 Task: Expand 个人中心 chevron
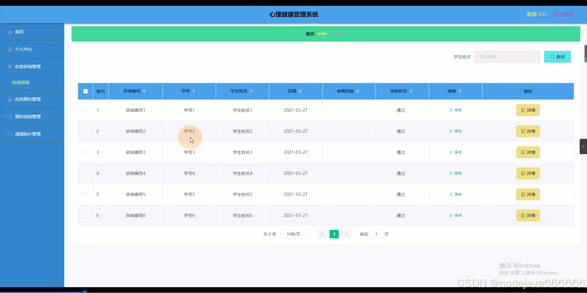click(56, 49)
